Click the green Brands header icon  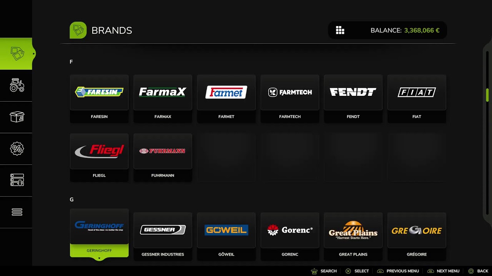point(78,30)
